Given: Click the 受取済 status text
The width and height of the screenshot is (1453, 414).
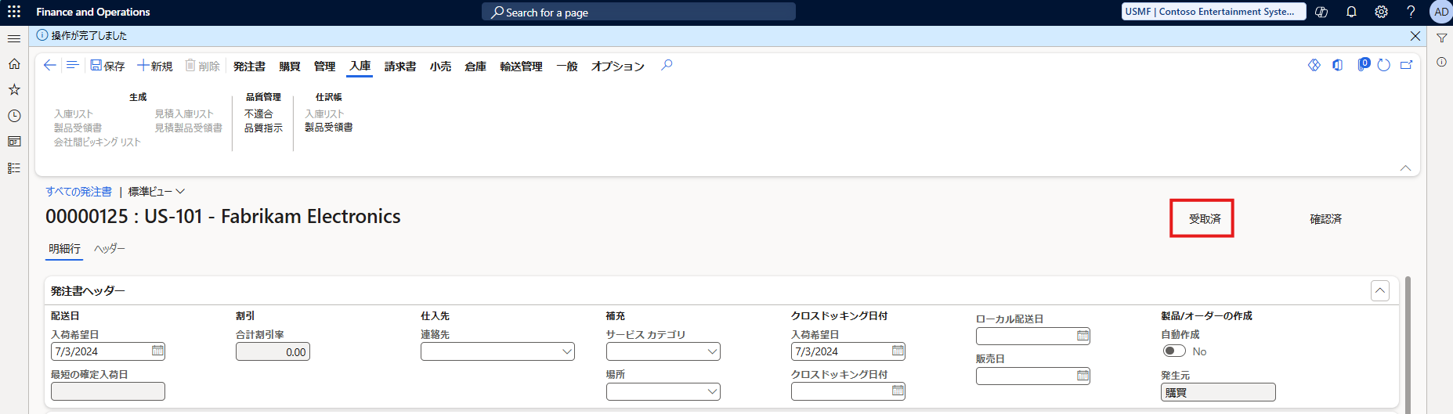Looking at the screenshot, I should click(x=1205, y=219).
